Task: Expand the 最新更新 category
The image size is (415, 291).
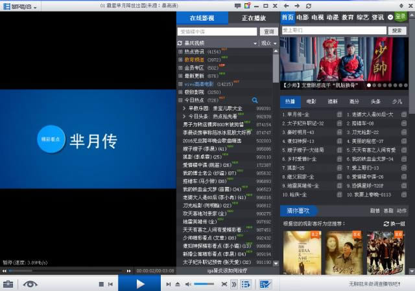Action: click(x=180, y=76)
